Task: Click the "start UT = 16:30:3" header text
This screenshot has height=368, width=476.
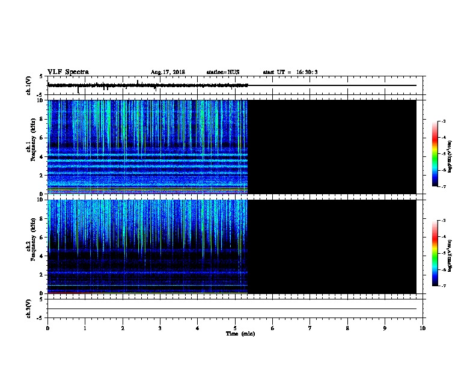Action: [290, 72]
